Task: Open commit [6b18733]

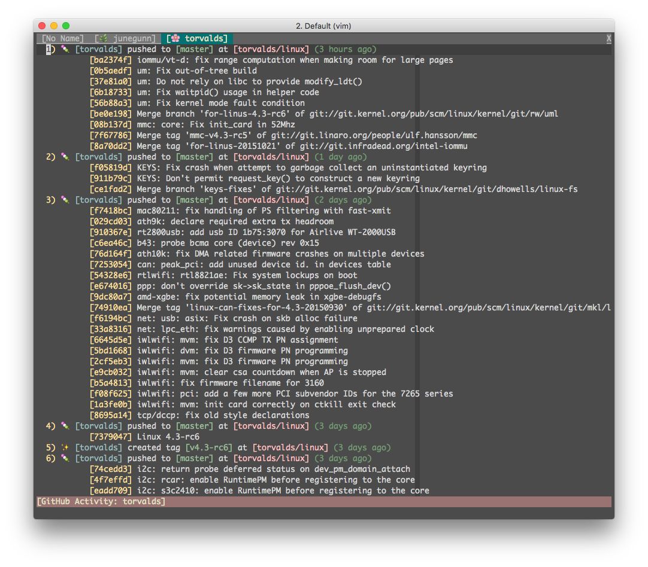Action: (111, 92)
